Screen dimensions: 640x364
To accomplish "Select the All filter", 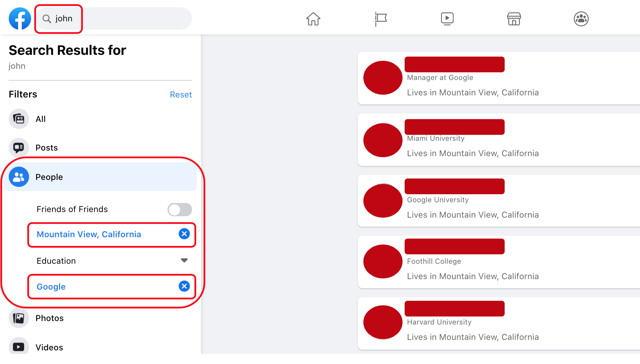I will 41,119.
